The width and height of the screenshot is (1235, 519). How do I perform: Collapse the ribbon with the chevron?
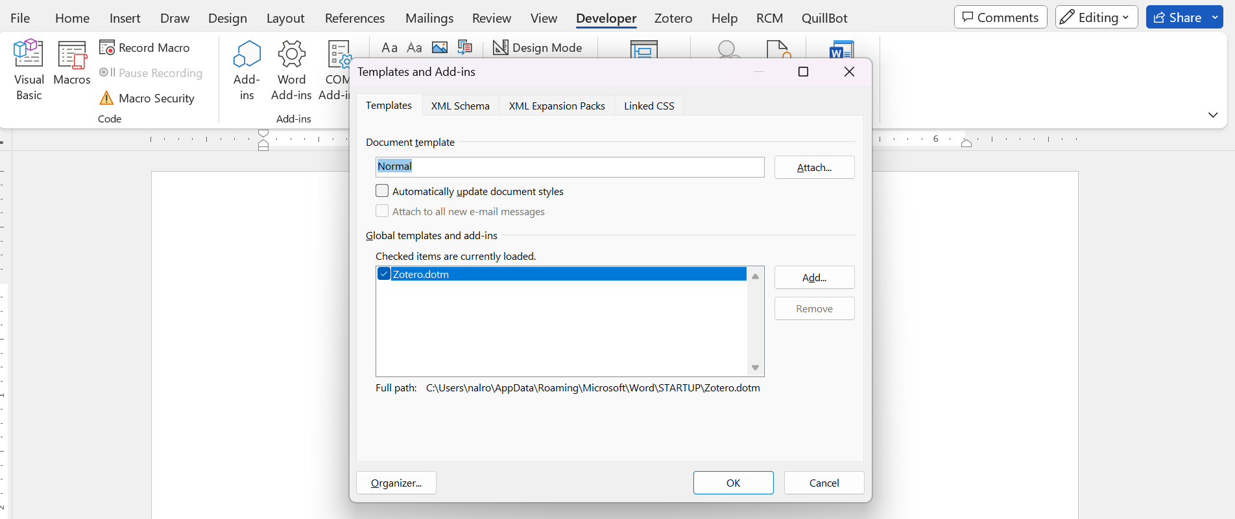(x=1213, y=115)
